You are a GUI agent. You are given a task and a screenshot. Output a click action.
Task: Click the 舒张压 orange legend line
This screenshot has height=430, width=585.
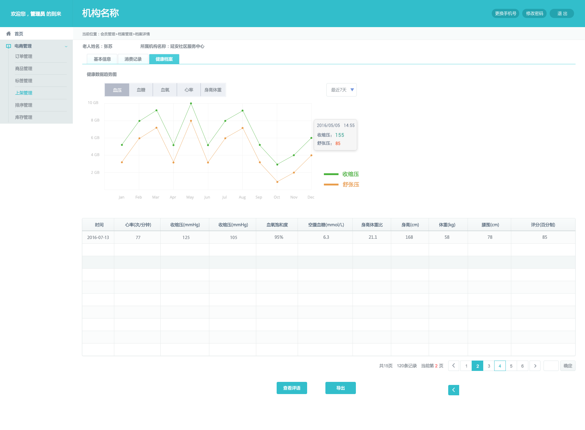[x=331, y=185]
